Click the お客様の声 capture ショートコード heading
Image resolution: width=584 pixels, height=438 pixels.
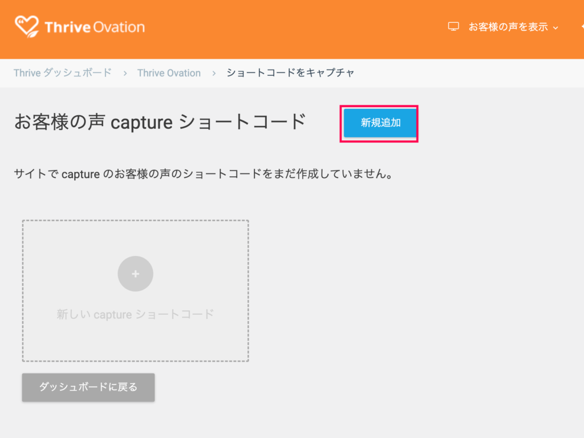click(160, 122)
